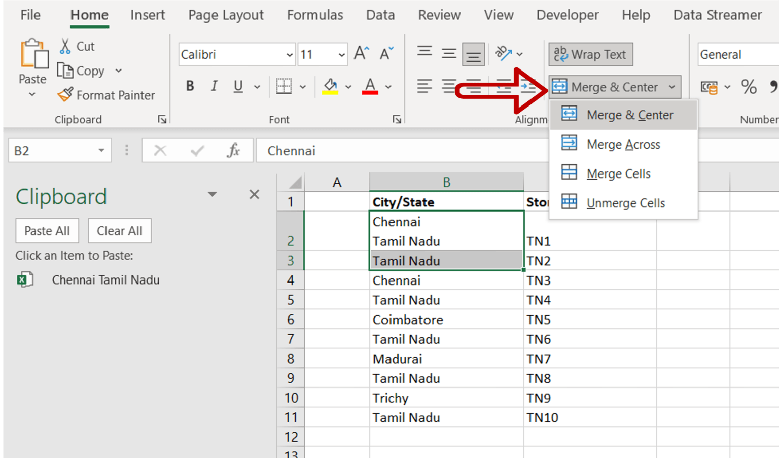
Task: Open the Fill Color dropdown arrow
Action: click(x=348, y=87)
